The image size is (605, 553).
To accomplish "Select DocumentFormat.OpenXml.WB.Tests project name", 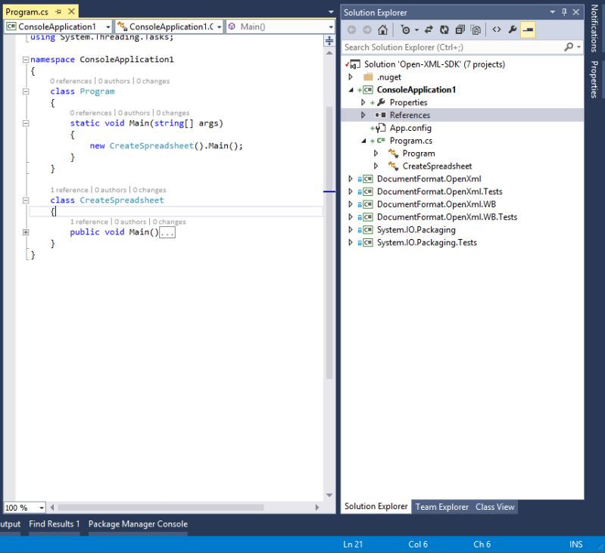I will (x=447, y=217).
